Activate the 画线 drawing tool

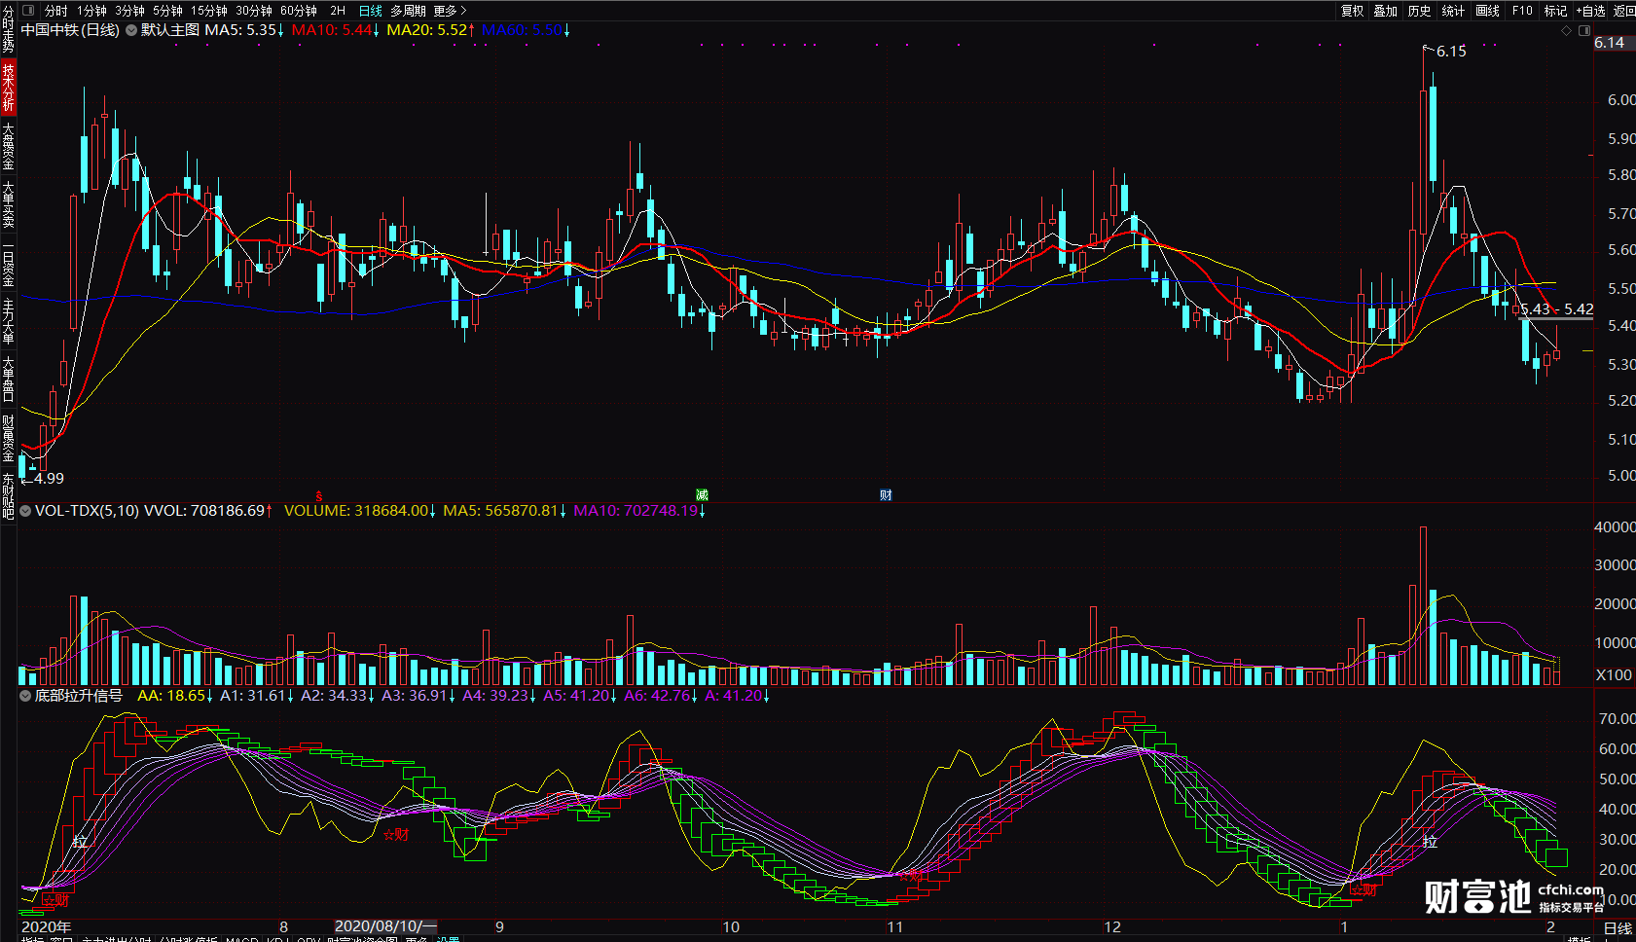pyautogui.click(x=1488, y=11)
